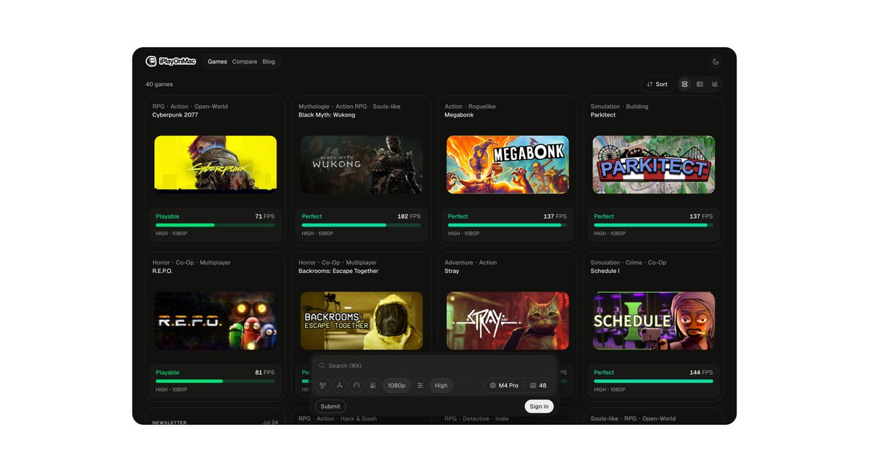This screenshot has height=472, width=869.
Task: Open the Blog tab
Action: [269, 62]
